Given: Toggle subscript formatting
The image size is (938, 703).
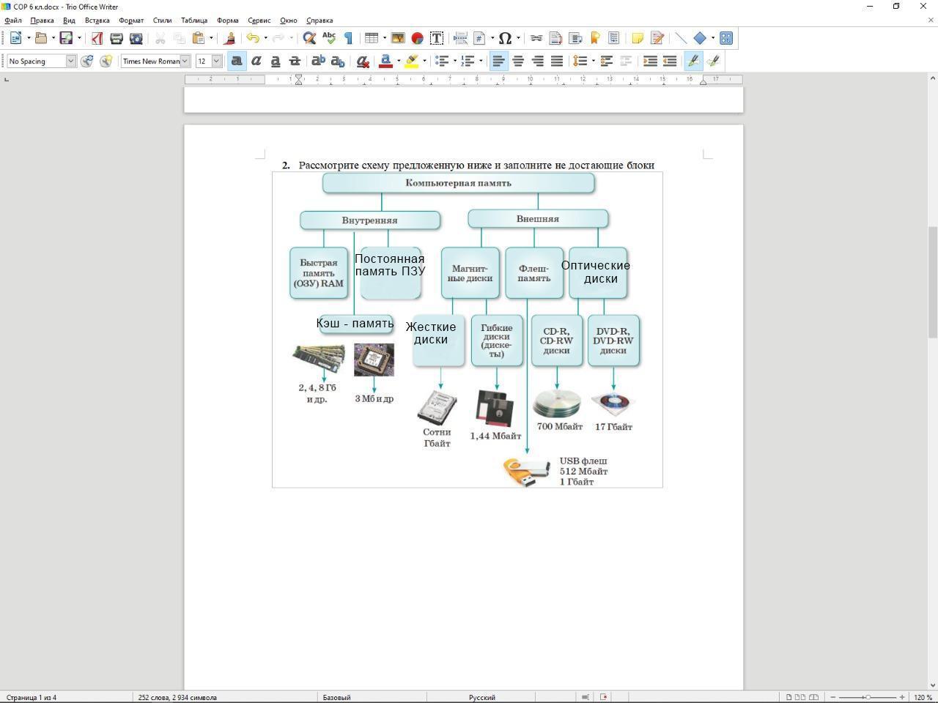Looking at the screenshot, I should [x=338, y=61].
